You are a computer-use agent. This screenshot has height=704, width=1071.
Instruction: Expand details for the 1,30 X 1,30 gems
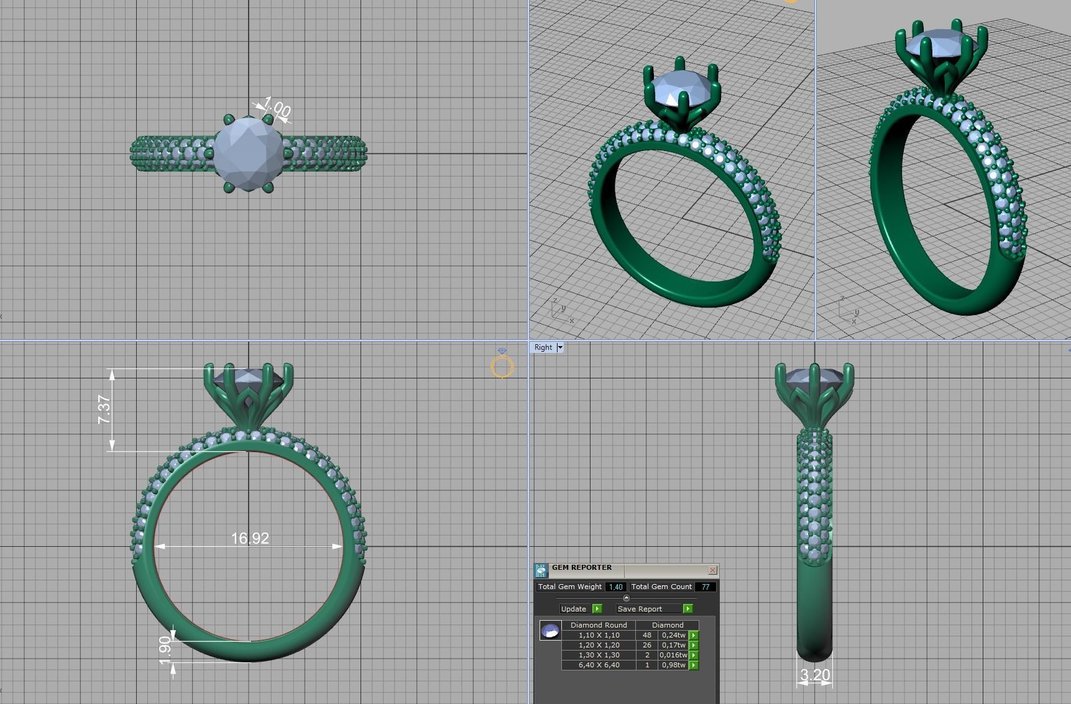point(693,655)
